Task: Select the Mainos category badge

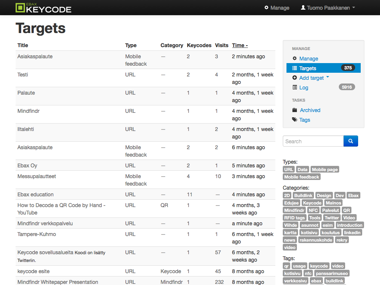Action: click(333, 203)
